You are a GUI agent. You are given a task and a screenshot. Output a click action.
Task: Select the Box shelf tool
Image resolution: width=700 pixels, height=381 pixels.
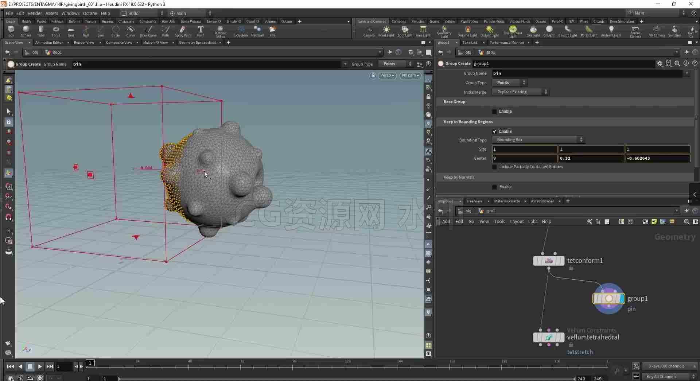click(x=11, y=31)
